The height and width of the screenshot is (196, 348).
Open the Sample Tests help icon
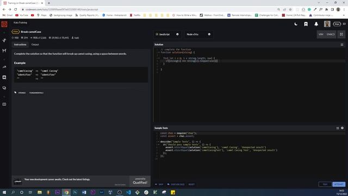(342, 128)
